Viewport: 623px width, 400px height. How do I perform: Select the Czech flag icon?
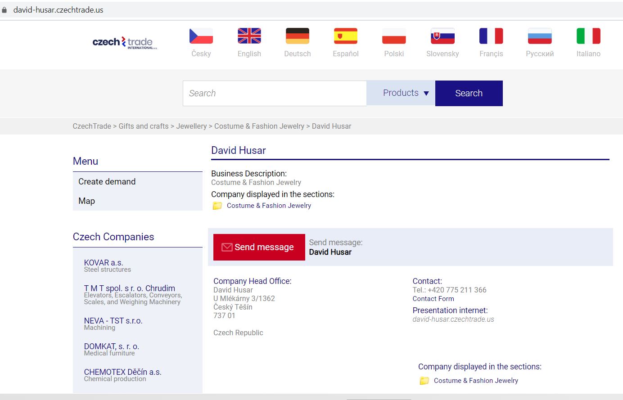pos(201,36)
